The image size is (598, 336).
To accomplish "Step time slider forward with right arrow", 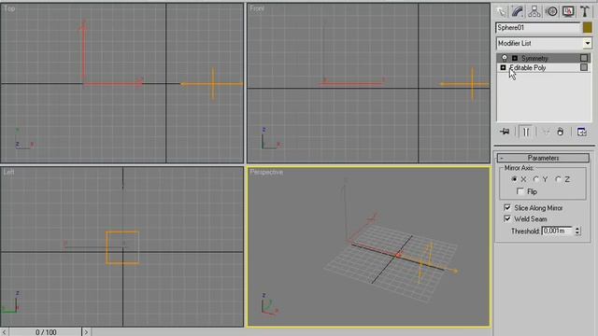I will [86, 332].
